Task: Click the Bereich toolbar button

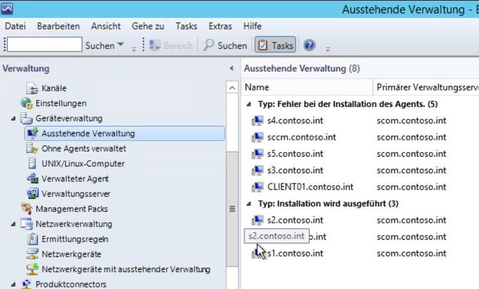Action: tap(171, 45)
